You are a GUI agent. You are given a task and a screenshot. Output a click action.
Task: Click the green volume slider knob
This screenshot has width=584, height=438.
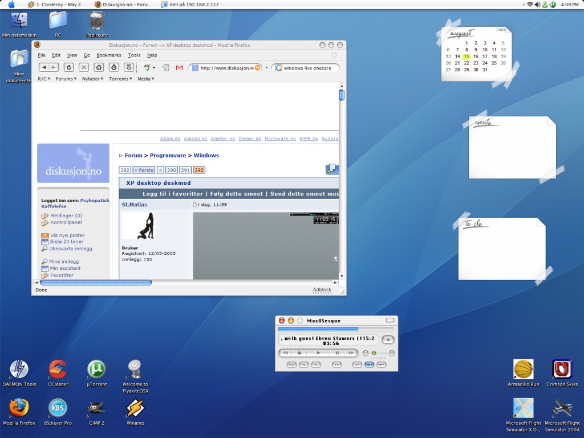click(374, 352)
